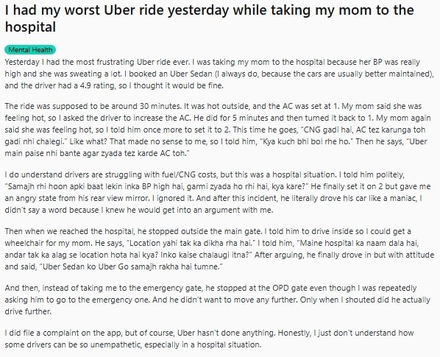This screenshot has width=440, height=357.
Task: Click the word "hospital" in the title
Action: click(x=30, y=27)
